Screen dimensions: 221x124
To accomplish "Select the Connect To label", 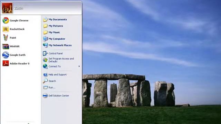I will pyautogui.click(x=55, y=66).
